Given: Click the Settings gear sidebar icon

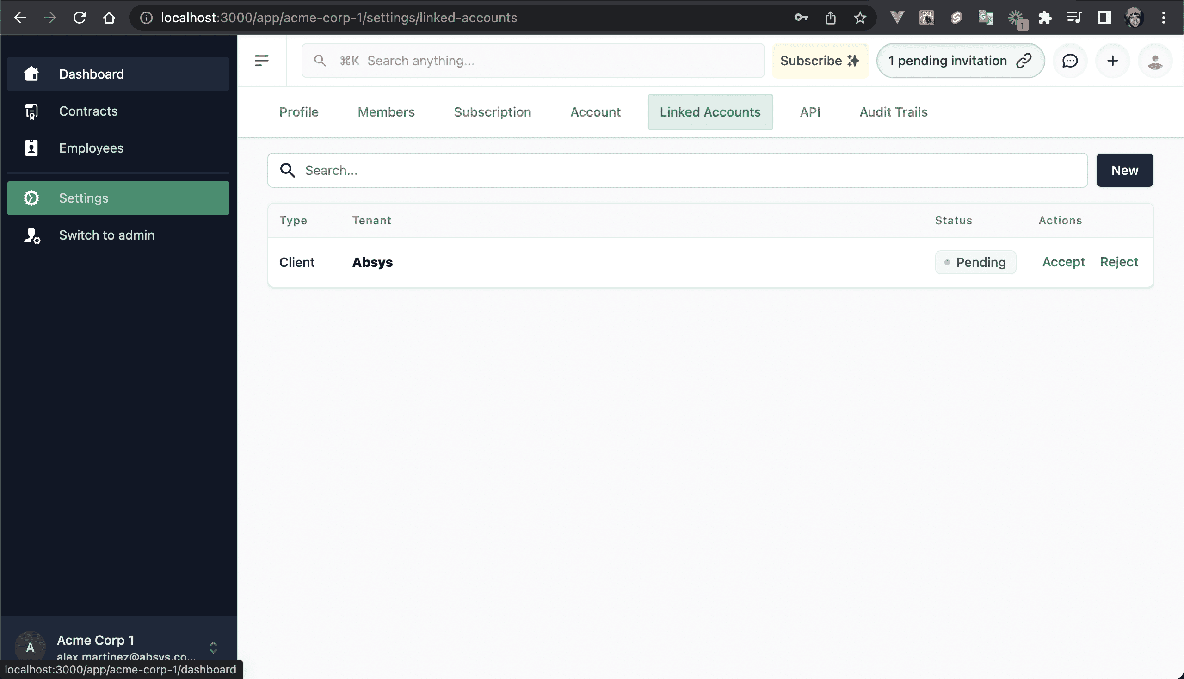Looking at the screenshot, I should click(x=31, y=198).
